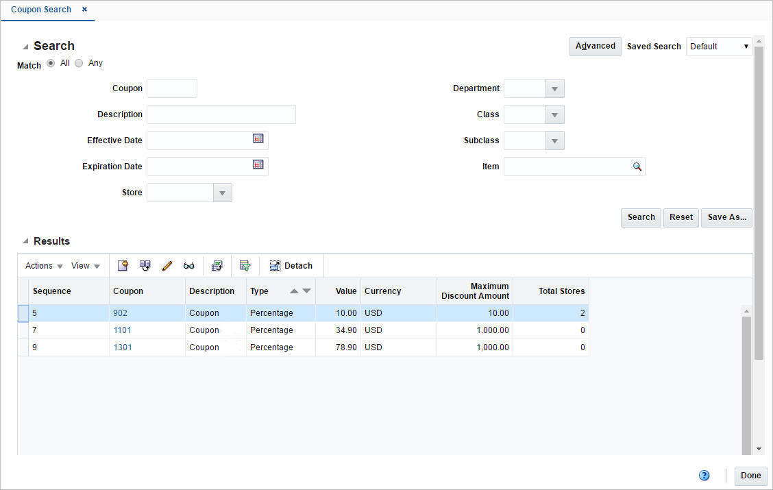Click the Effective Date input field

tap(199, 140)
